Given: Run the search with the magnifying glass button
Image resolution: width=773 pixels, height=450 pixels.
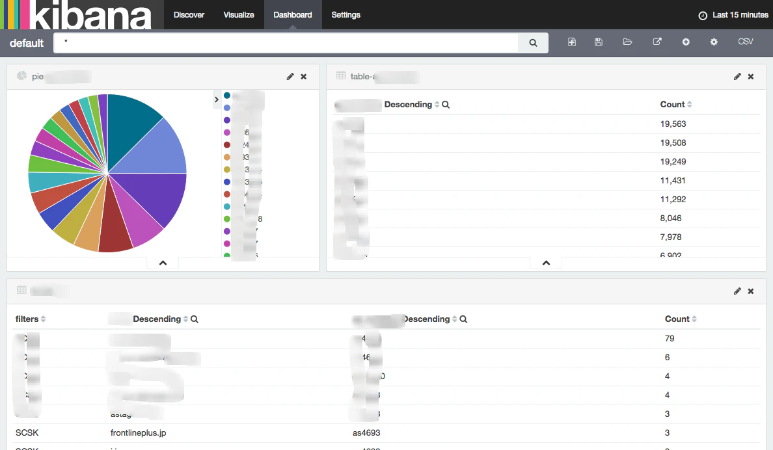Looking at the screenshot, I should pos(533,42).
